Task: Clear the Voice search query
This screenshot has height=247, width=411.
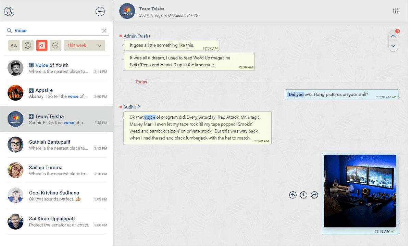Action: 104,30
